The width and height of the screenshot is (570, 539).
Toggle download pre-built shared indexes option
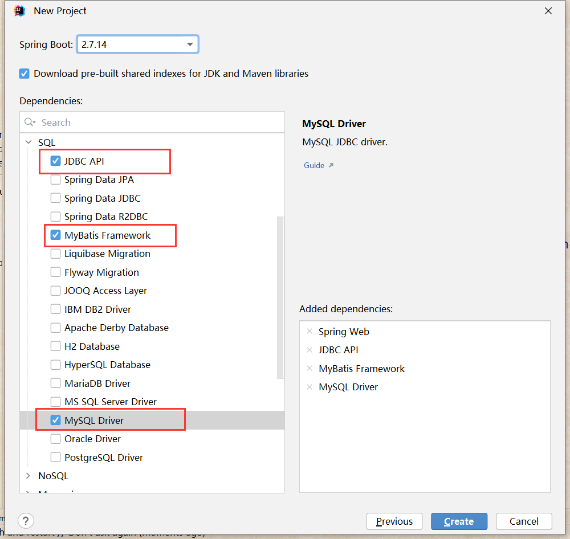point(24,73)
